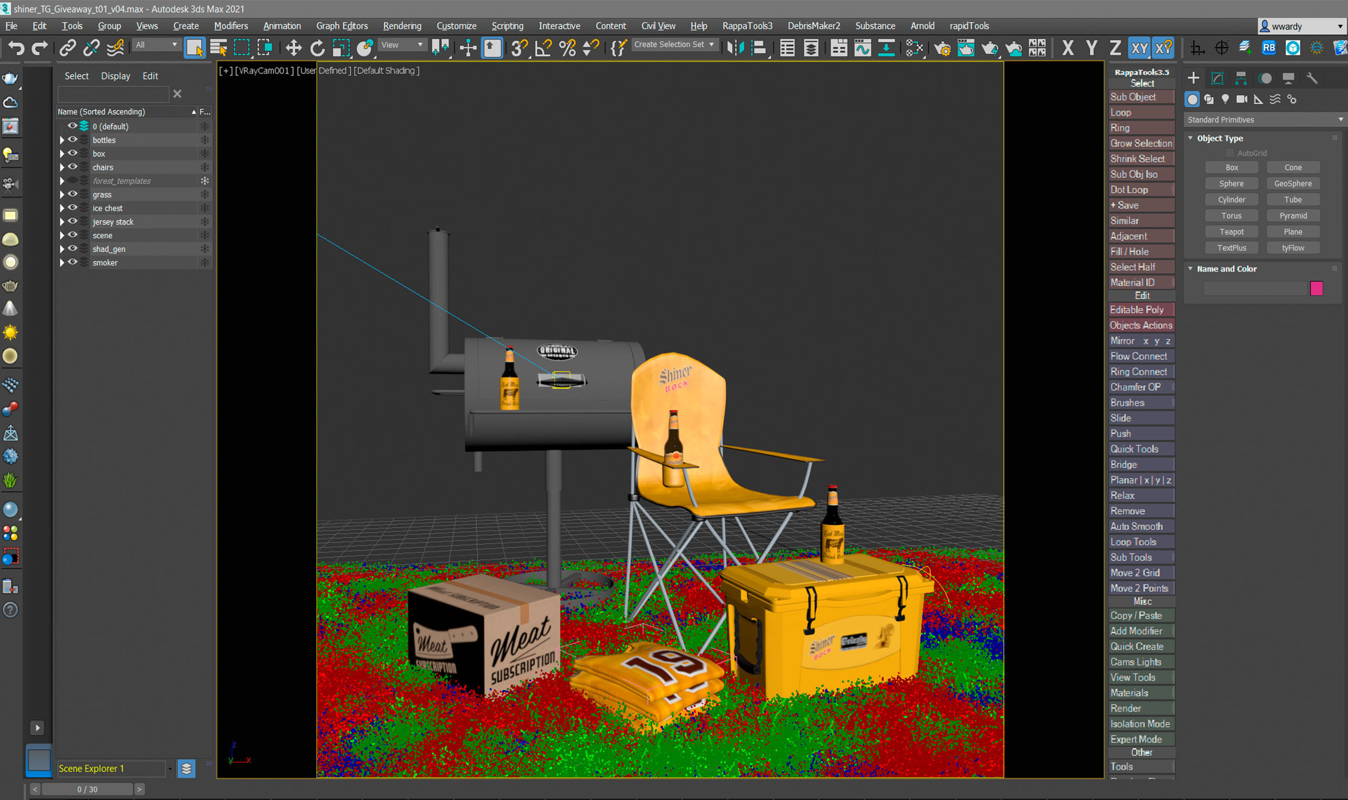Click the Mirror tool icon
Screen dimensions: 1348x800
click(735, 48)
